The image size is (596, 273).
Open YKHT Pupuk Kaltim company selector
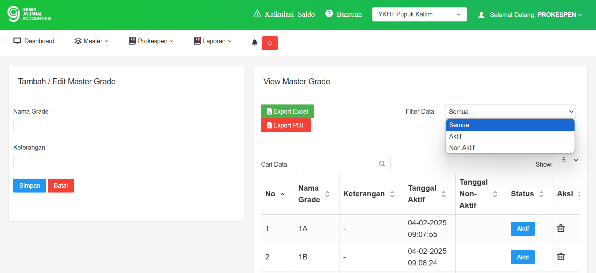coord(419,15)
